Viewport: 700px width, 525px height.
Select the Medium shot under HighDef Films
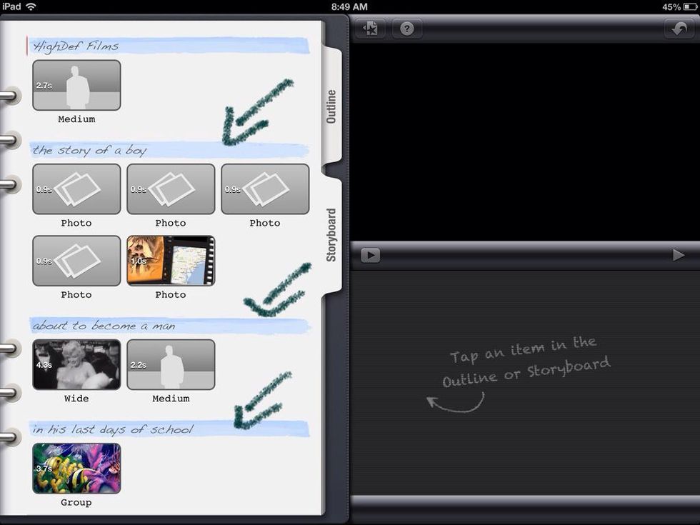(x=76, y=85)
